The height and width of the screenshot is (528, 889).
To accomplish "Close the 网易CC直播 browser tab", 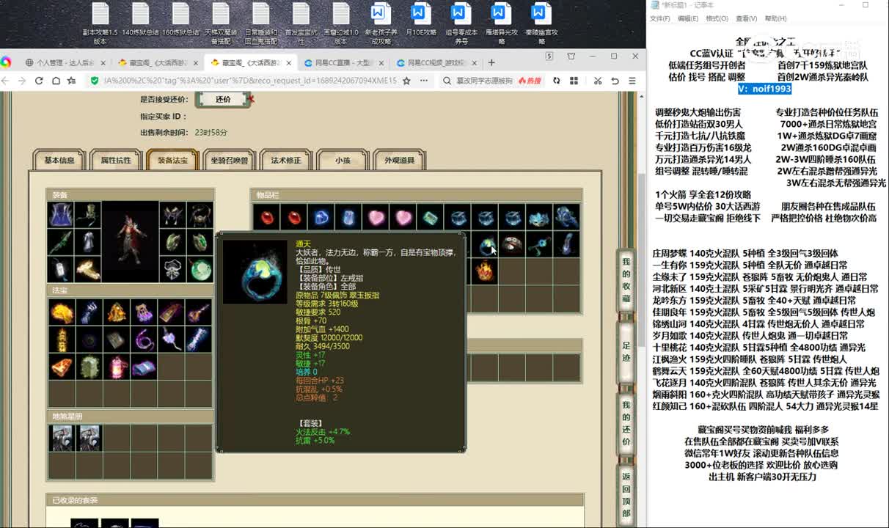I will [x=381, y=63].
